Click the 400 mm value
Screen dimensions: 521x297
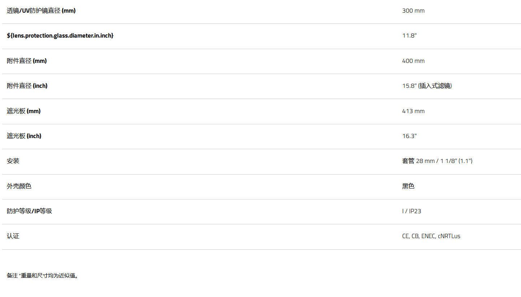413,61
